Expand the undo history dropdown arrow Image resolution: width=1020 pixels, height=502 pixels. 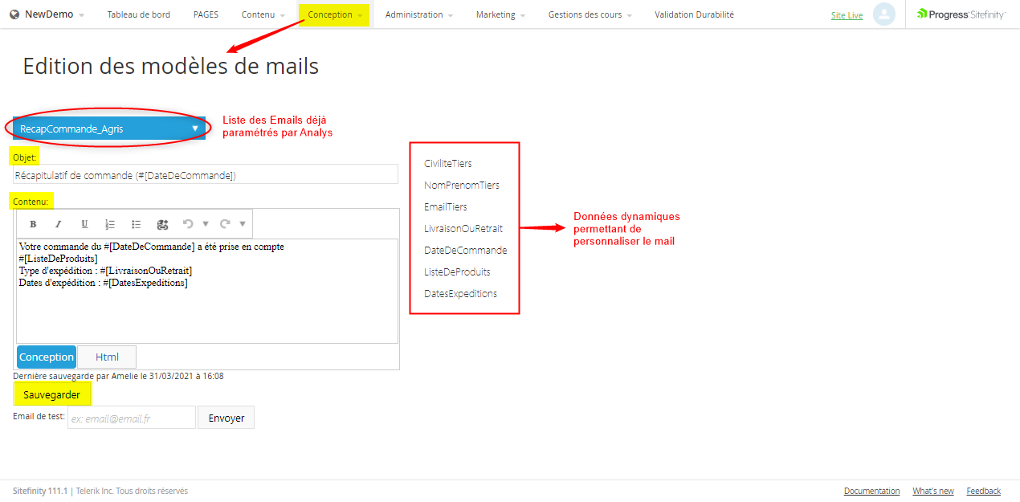click(x=206, y=224)
